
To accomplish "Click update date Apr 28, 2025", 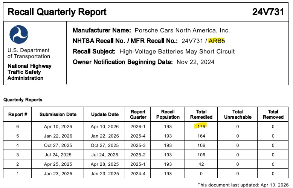I will pos(105,164).
